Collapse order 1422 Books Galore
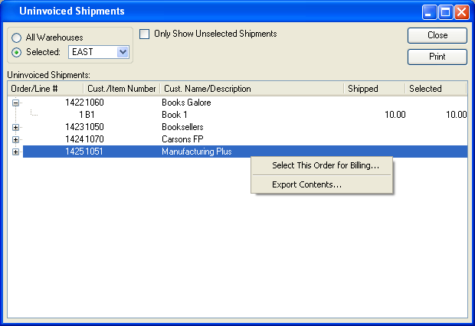This screenshot has width=475, height=326. 16,103
